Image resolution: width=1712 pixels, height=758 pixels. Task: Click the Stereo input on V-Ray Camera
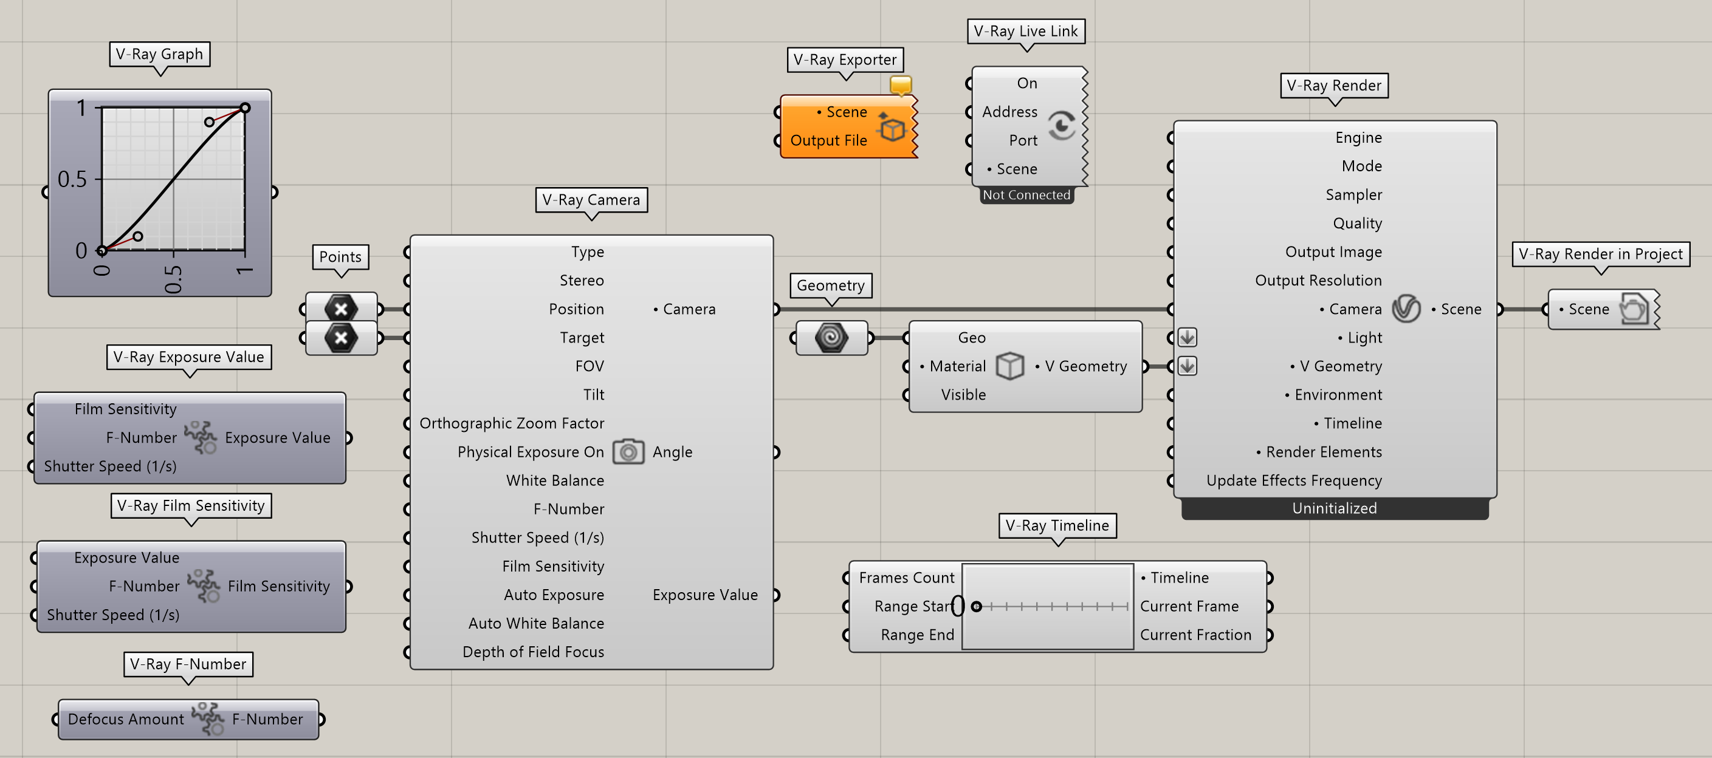click(x=582, y=281)
